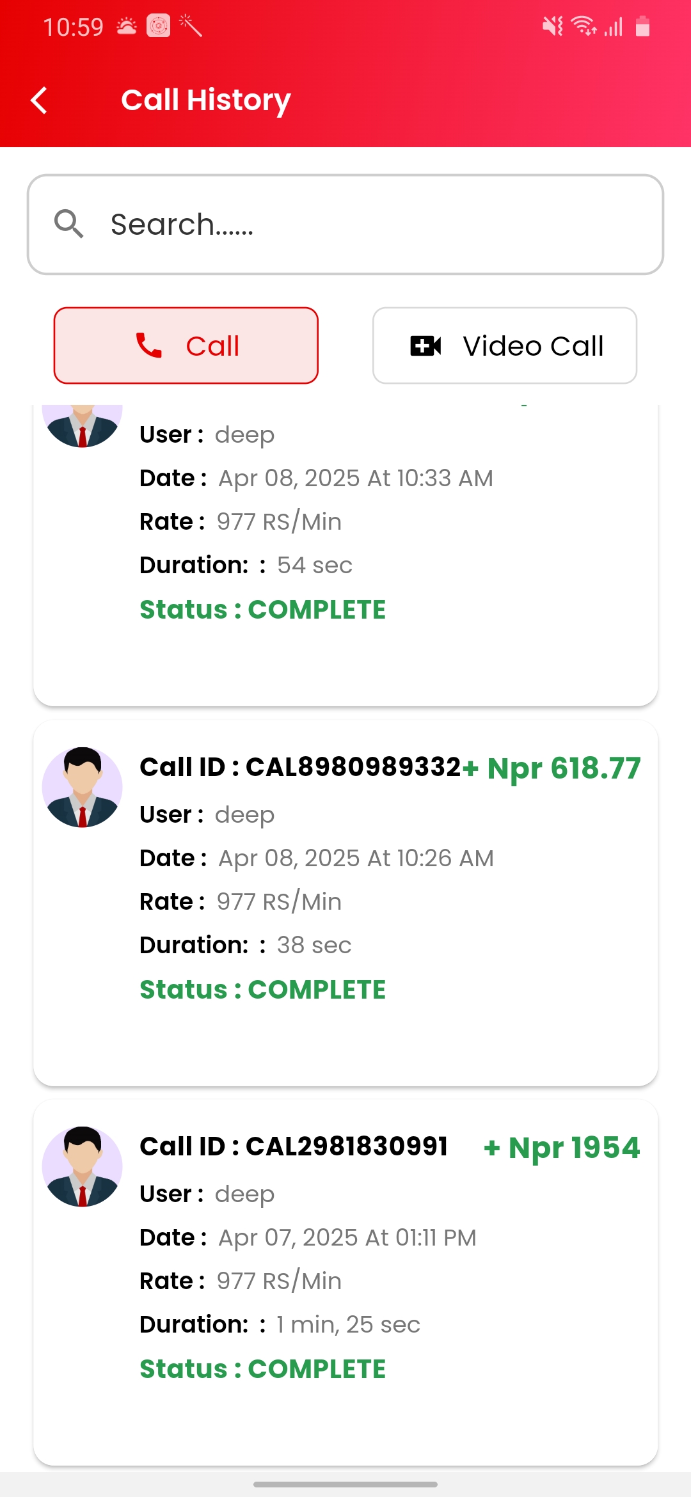Click the search magnifier icon

[x=68, y=224]
